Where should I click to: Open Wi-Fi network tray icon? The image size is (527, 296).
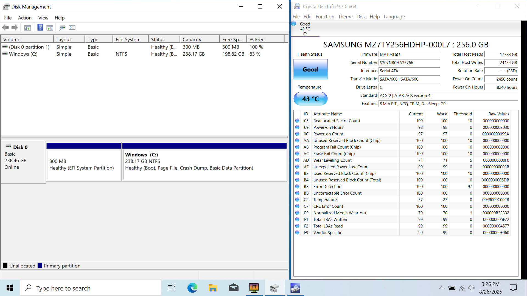[462, 288]
